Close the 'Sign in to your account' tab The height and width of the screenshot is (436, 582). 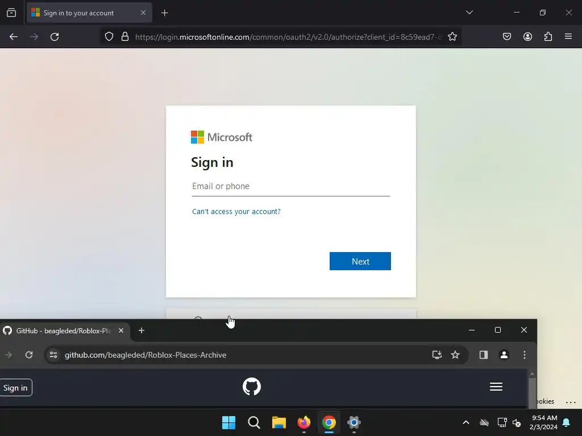coord(143,12)
